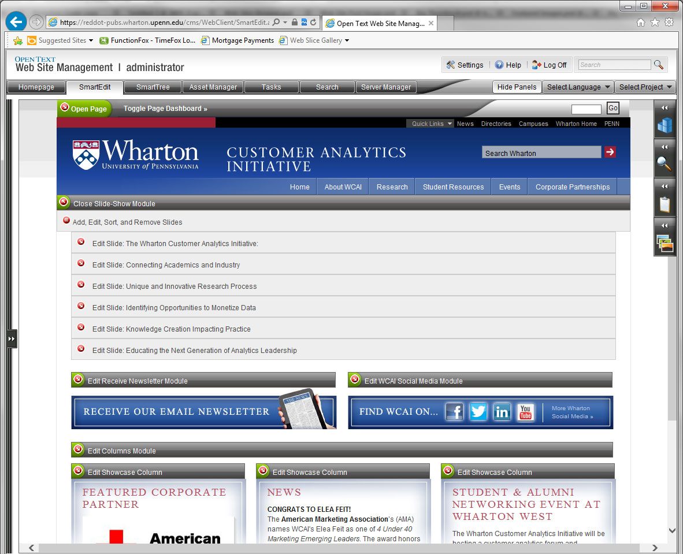Expand the collapsed left side panel arrows
683x554 pixels.
click(12, 339)
